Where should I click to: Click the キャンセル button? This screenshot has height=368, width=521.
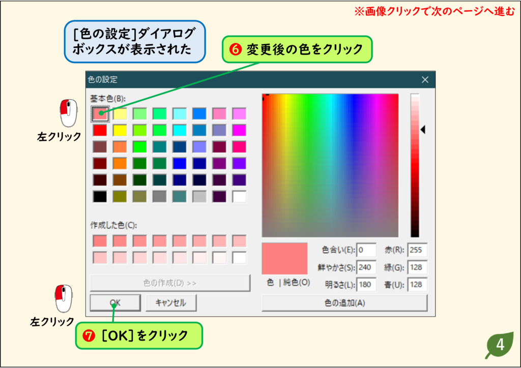(171, 302)
